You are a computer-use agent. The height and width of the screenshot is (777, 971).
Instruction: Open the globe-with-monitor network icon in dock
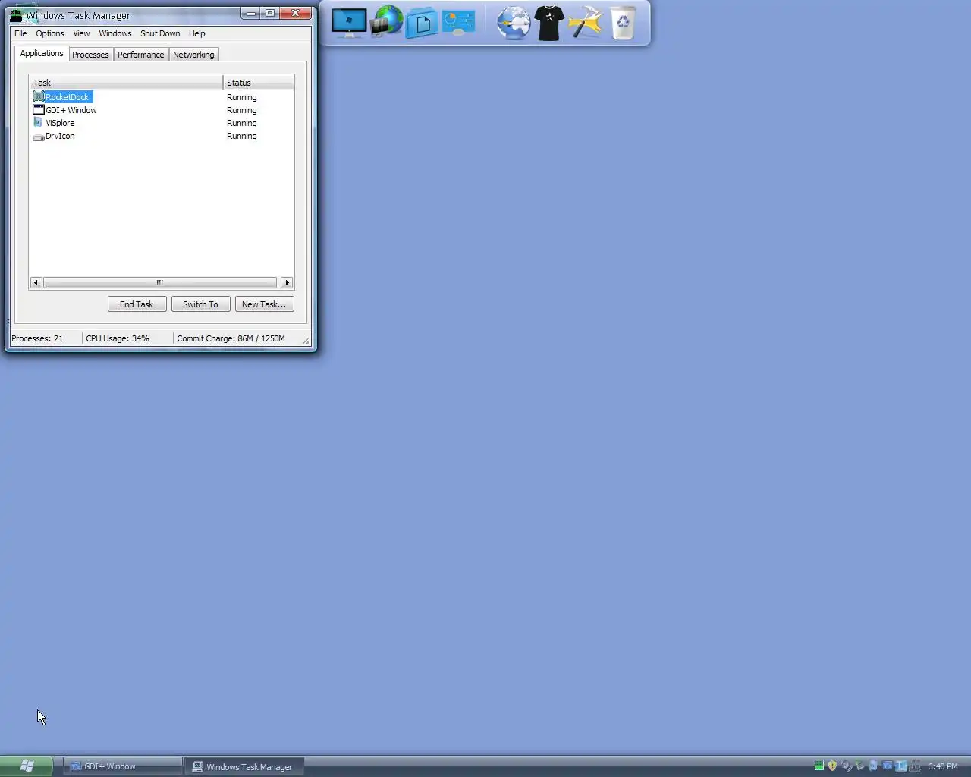386,22
